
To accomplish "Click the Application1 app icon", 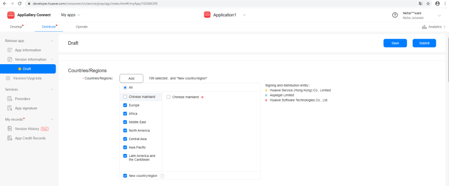I will tap(207, 15).
